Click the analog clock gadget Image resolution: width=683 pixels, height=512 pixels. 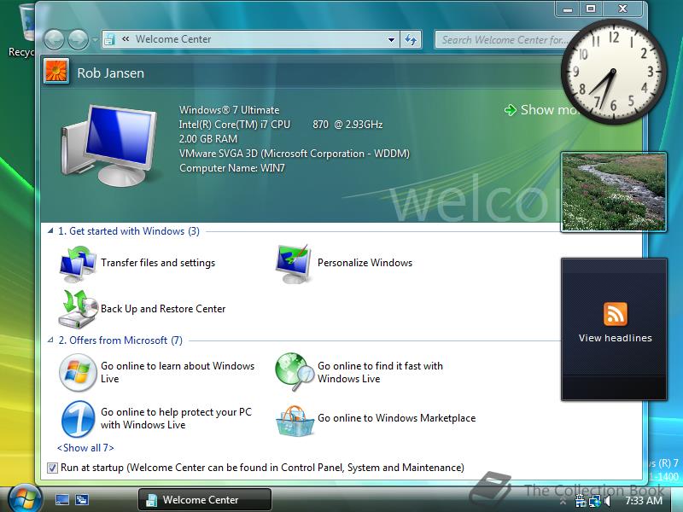[x=613, y=72]
